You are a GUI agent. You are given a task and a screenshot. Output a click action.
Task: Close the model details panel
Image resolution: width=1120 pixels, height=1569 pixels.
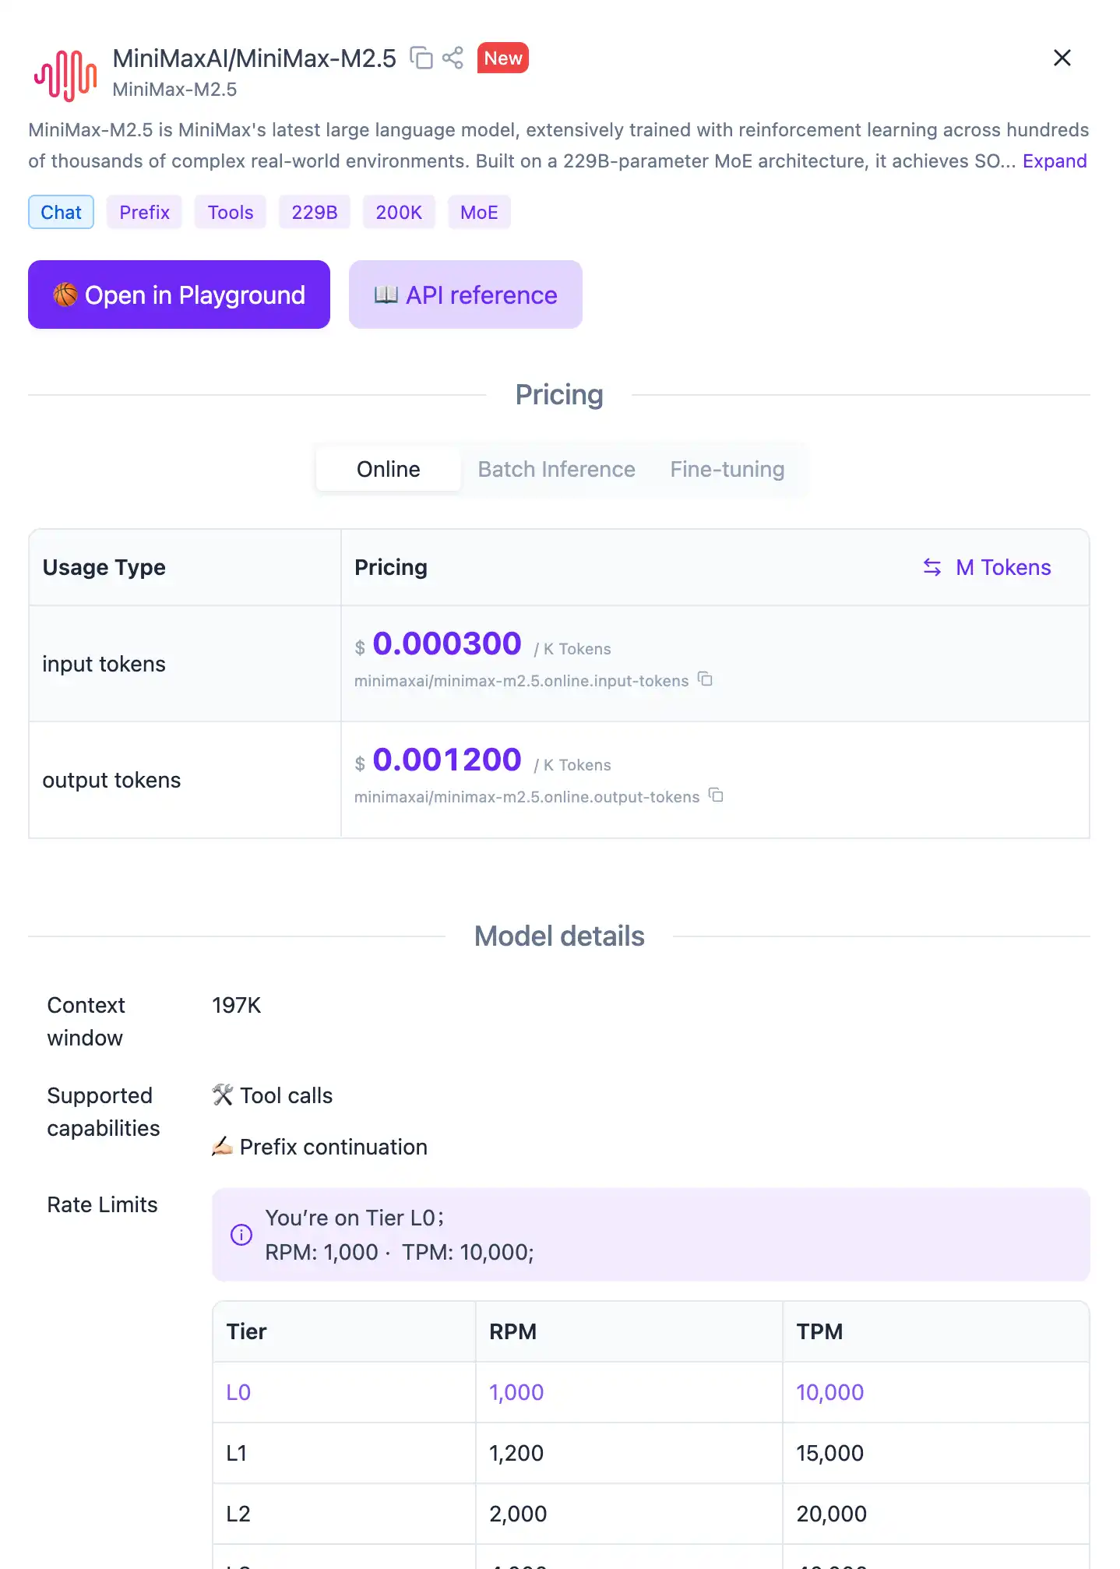click(1062, 58)
